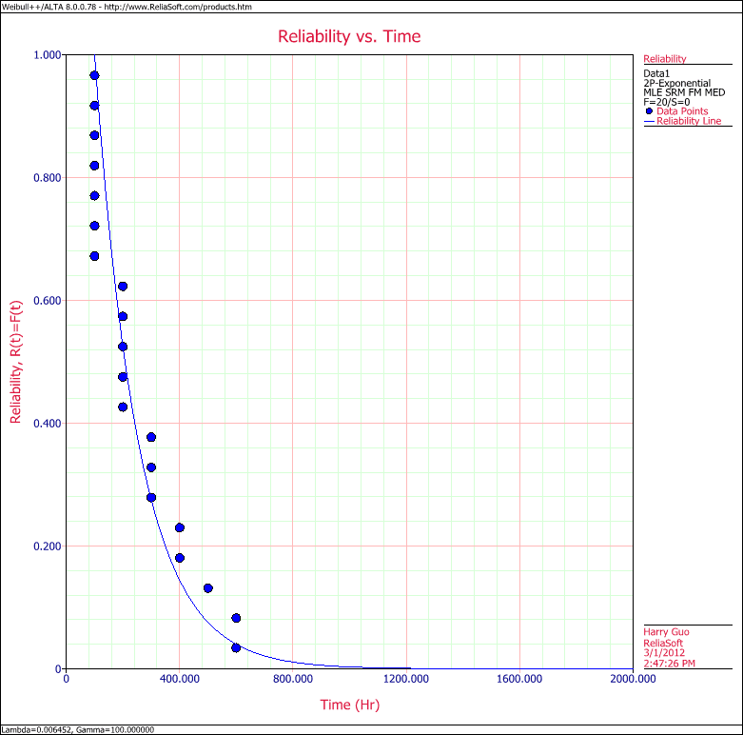Click the Weibull++/ALTA header URL text
The width and height of the screenshot is (743, 735).
point(127,7)
